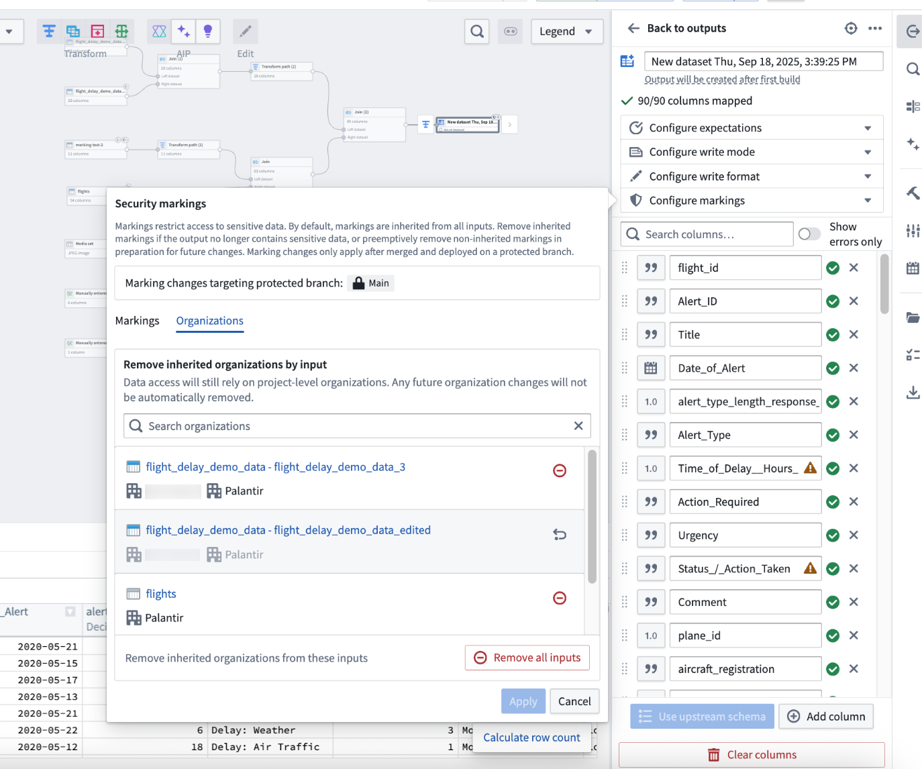Clear the Search organizations field
Viewport: 922px width, 769px height.
[x=578, y=426]
